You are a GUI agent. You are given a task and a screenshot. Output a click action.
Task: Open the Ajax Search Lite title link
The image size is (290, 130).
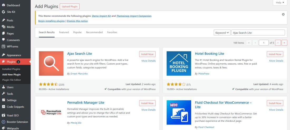point(80,54)
